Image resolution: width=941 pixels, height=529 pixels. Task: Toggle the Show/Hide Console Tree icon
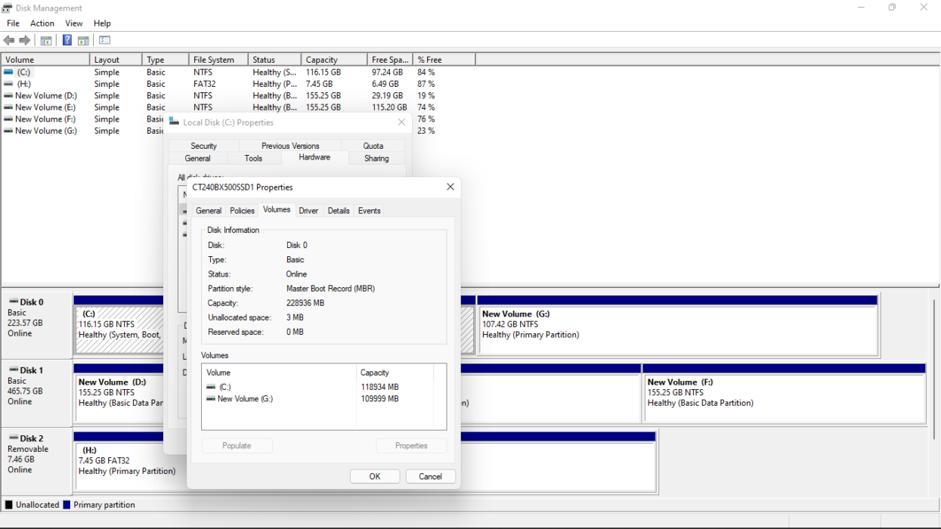46,41
